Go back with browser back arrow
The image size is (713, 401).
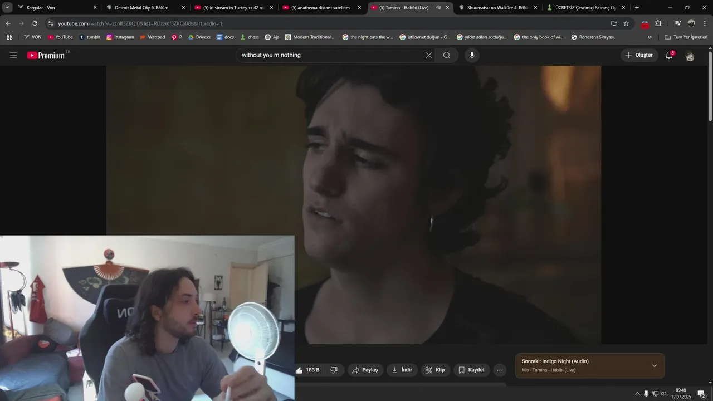(x=8, y=23)
